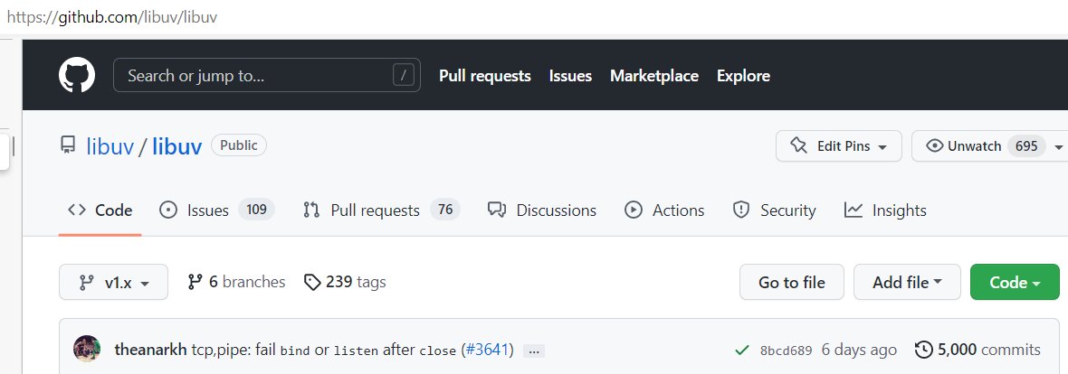This screenshot has width=1068, height=374.
Task: Click the branches fork icon
Action: [195, 282]
